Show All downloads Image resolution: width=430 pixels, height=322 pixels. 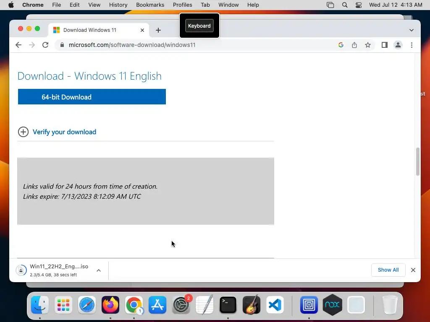tap(388, 270)
